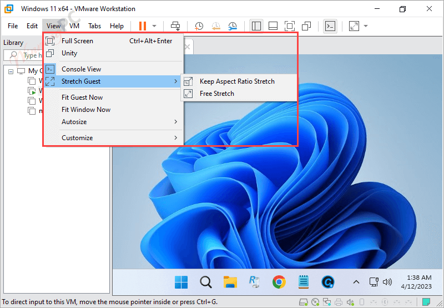444x308 pixels.
Task: Click the Bluetooth status bar icon
Action: 385,302
